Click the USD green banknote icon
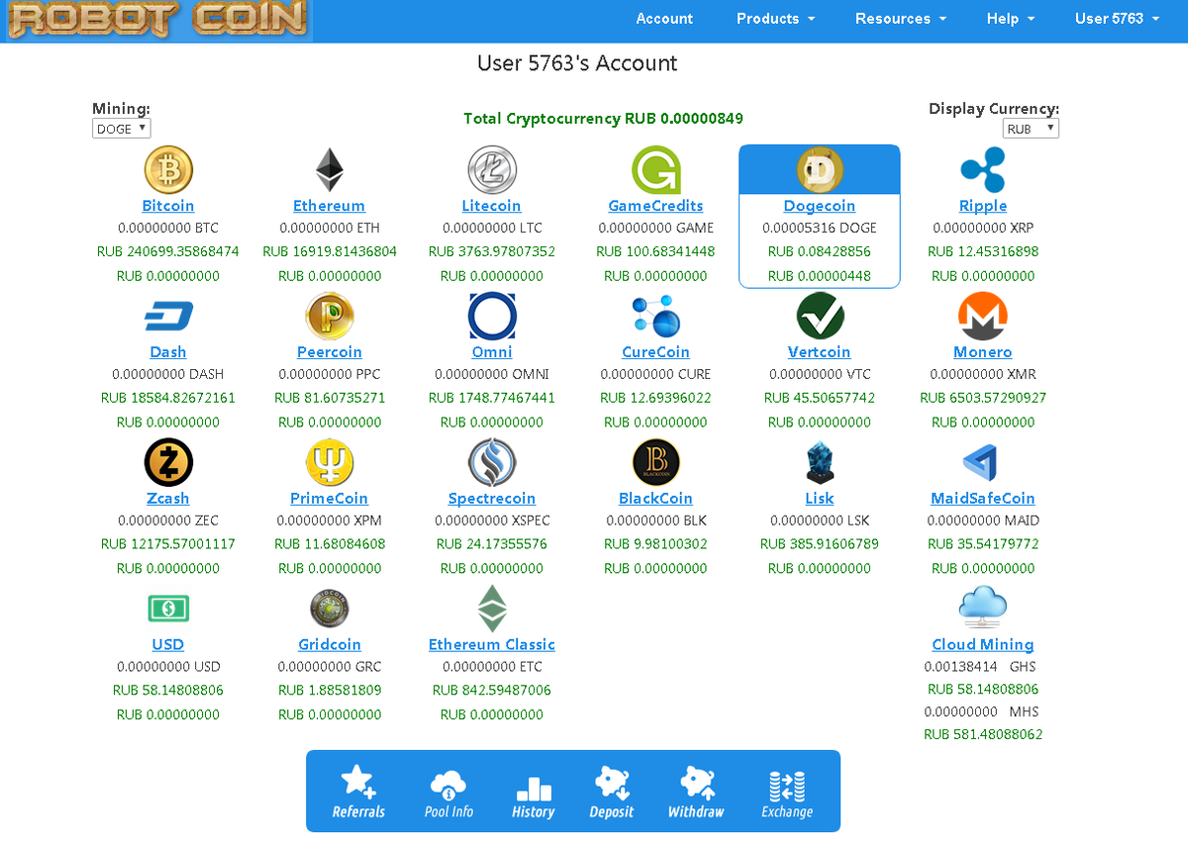Viewport: 1188px width, 850px height. coord(168,609)
